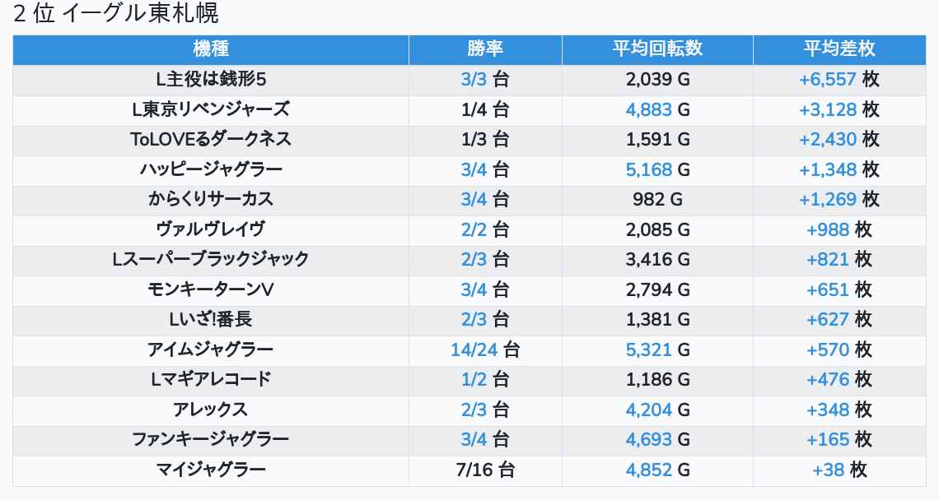Select the Lいざ!番長 machine name
This screenshot has width=939, height=500.
pyautogui.click(x=211, y=319)
